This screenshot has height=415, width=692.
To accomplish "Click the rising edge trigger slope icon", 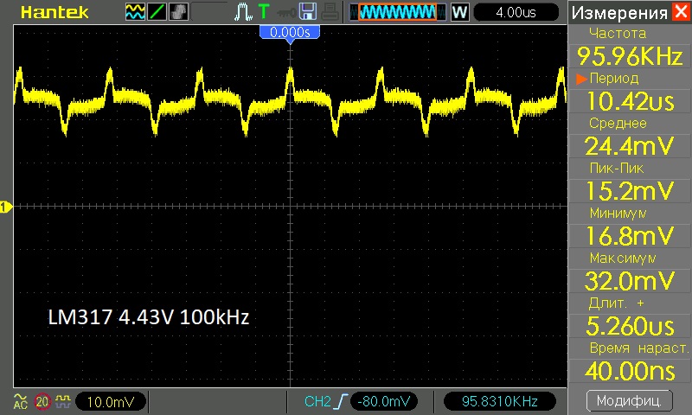I will [341, 402].
